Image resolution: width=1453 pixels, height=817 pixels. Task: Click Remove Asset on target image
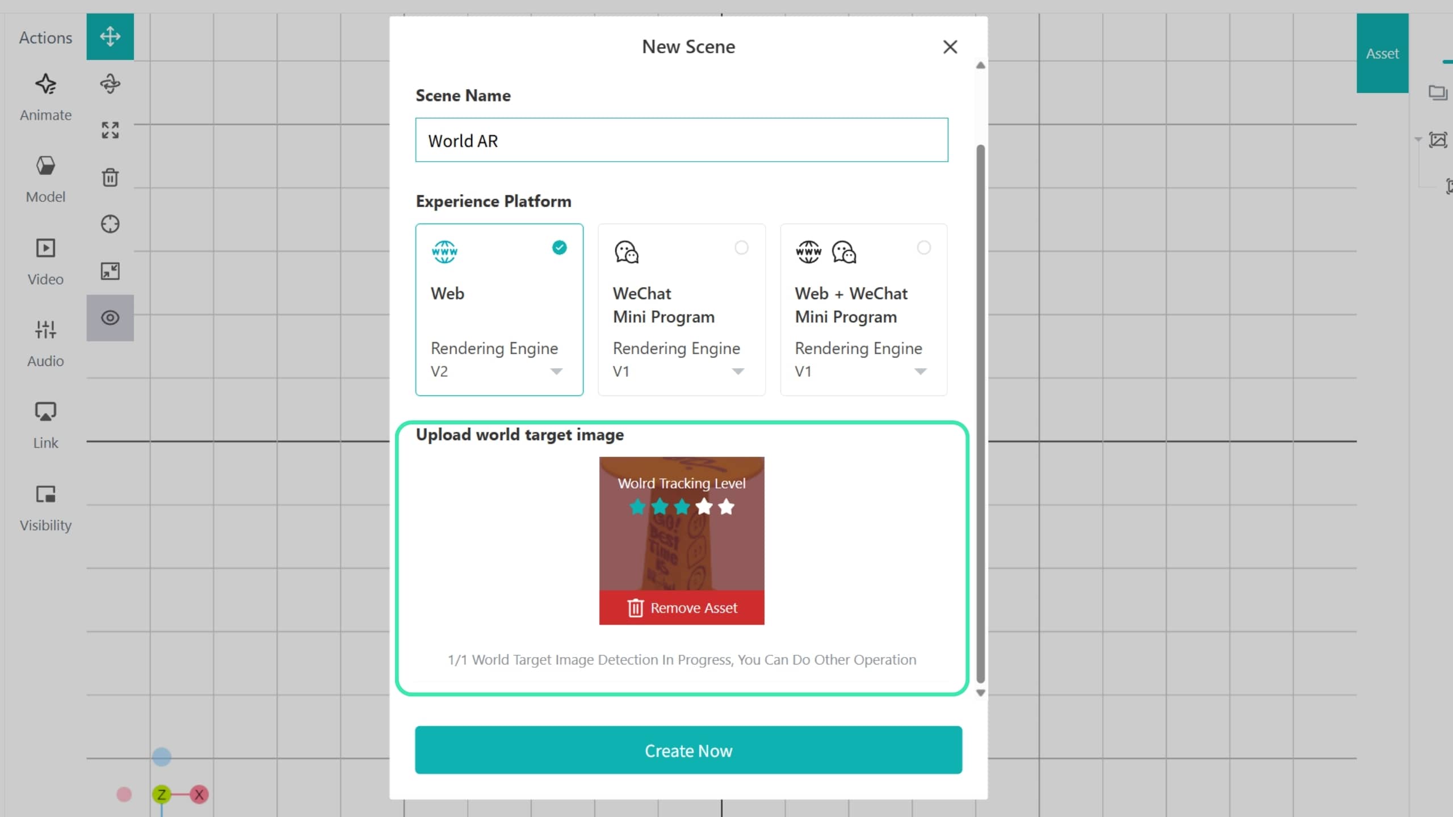coord(682,608)
